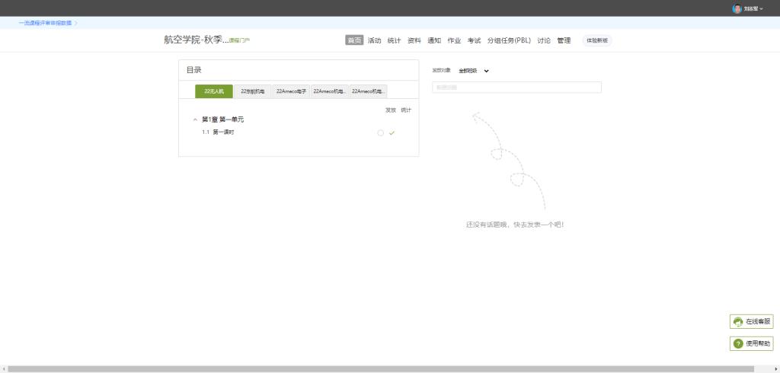Click the new topic input field
Screen dimensions: 780x373
click(516, 88)
